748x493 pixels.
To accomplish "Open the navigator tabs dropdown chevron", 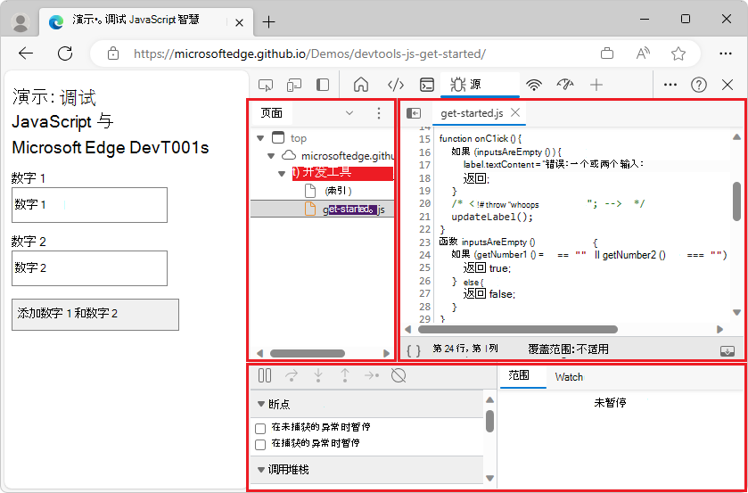I will click(349, 113).
